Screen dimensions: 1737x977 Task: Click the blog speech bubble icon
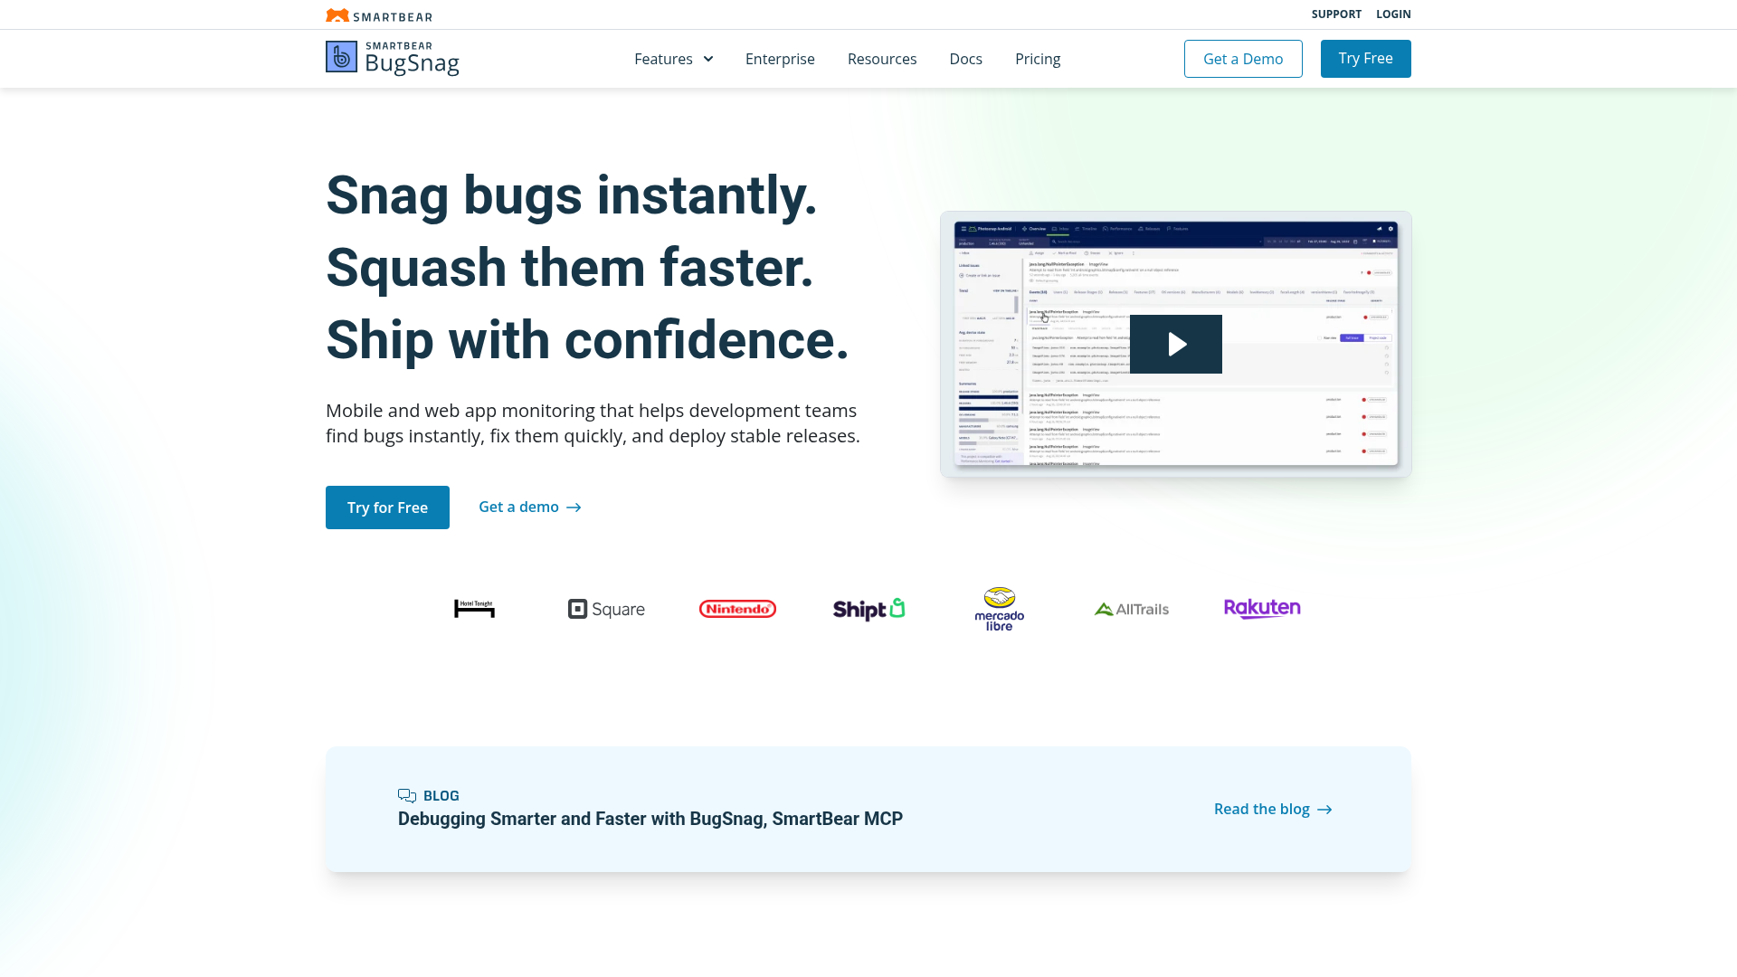(407, 795)
